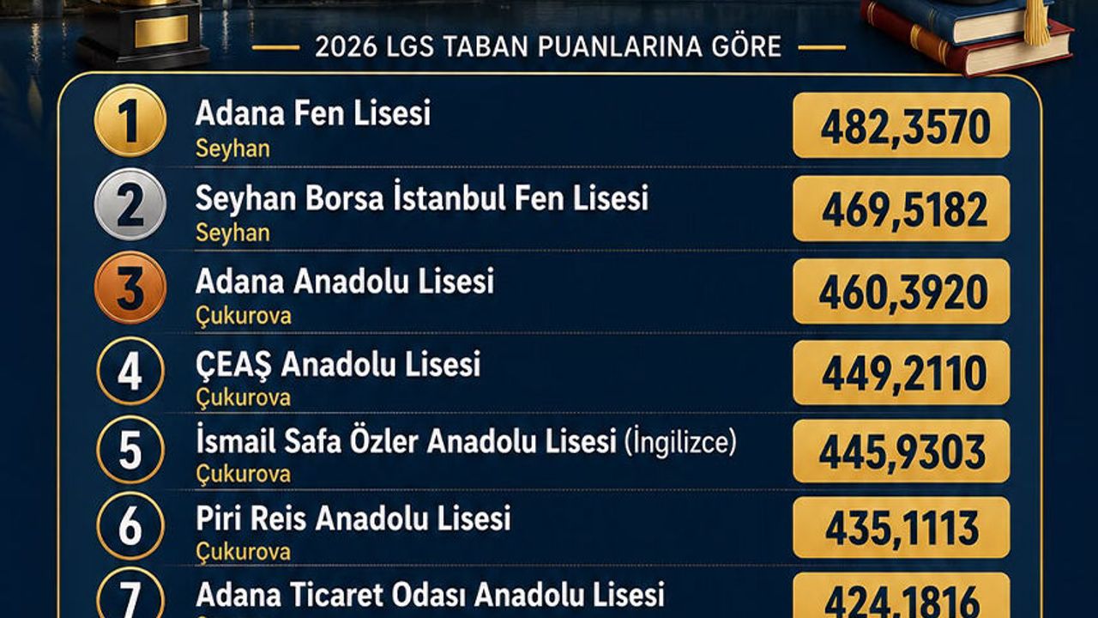
Task: Click the 2026 LGS Taban Puanlarına Göre heading
Action: click(548, 46)
